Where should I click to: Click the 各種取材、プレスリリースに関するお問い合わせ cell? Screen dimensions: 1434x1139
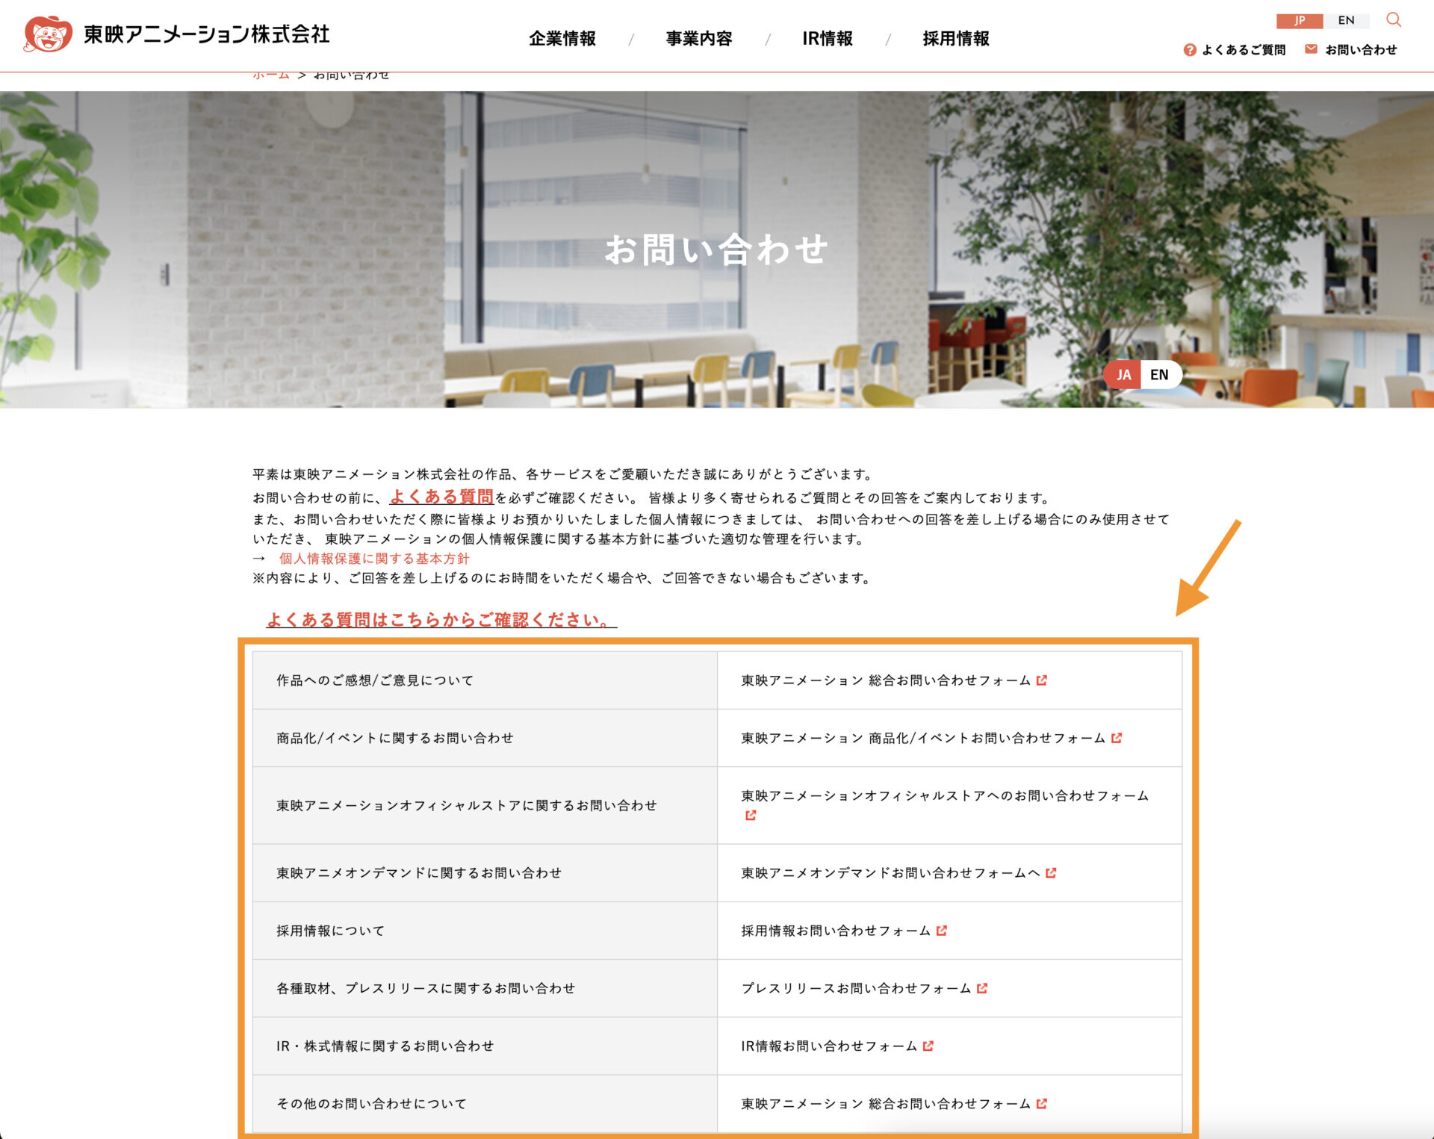tap(485, 988)
